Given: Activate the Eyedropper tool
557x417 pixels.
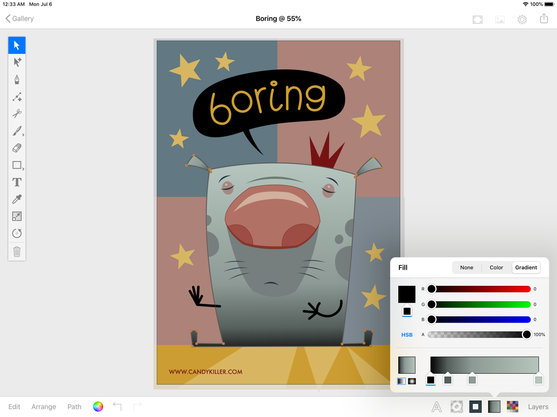Looking at the screenshot, I should pyautogui.click(x=17, y=199).
